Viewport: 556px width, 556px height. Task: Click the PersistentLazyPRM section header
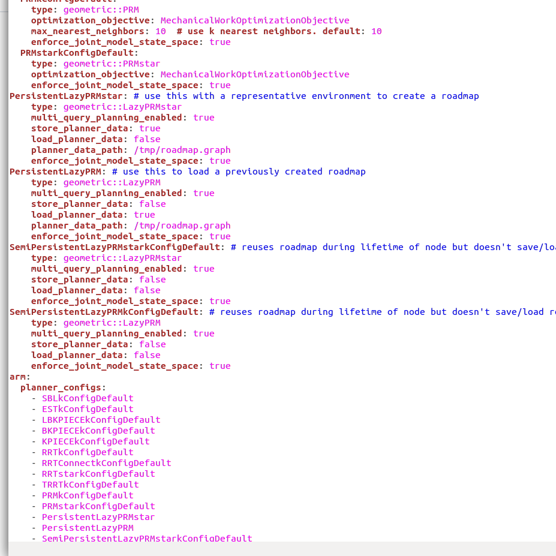[54, 172]
